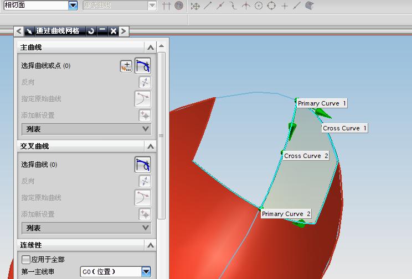Click the 第一主线串 label
This screenshot has width=412, height=279.
click(38, 272)
